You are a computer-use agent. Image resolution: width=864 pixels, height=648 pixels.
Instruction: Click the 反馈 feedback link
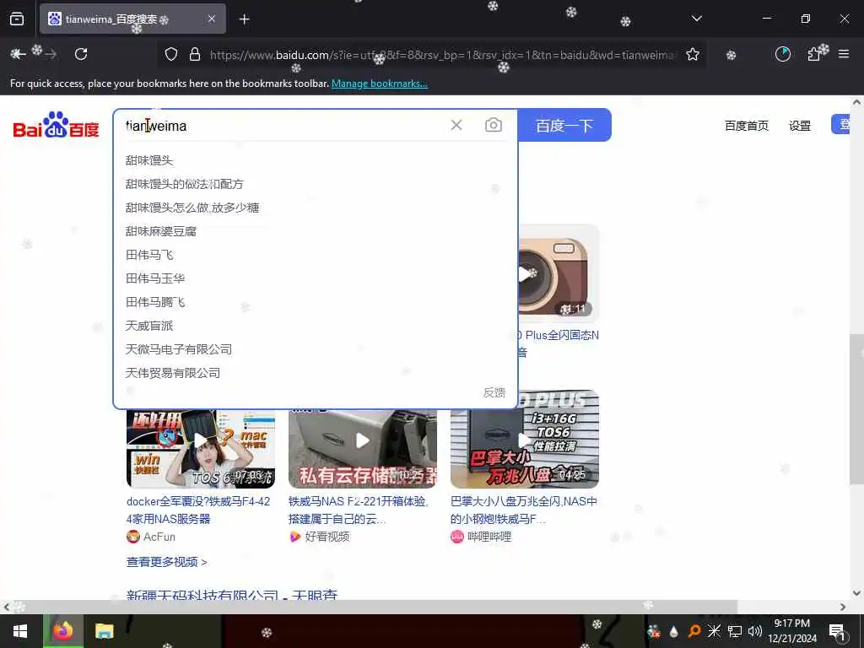494,392
